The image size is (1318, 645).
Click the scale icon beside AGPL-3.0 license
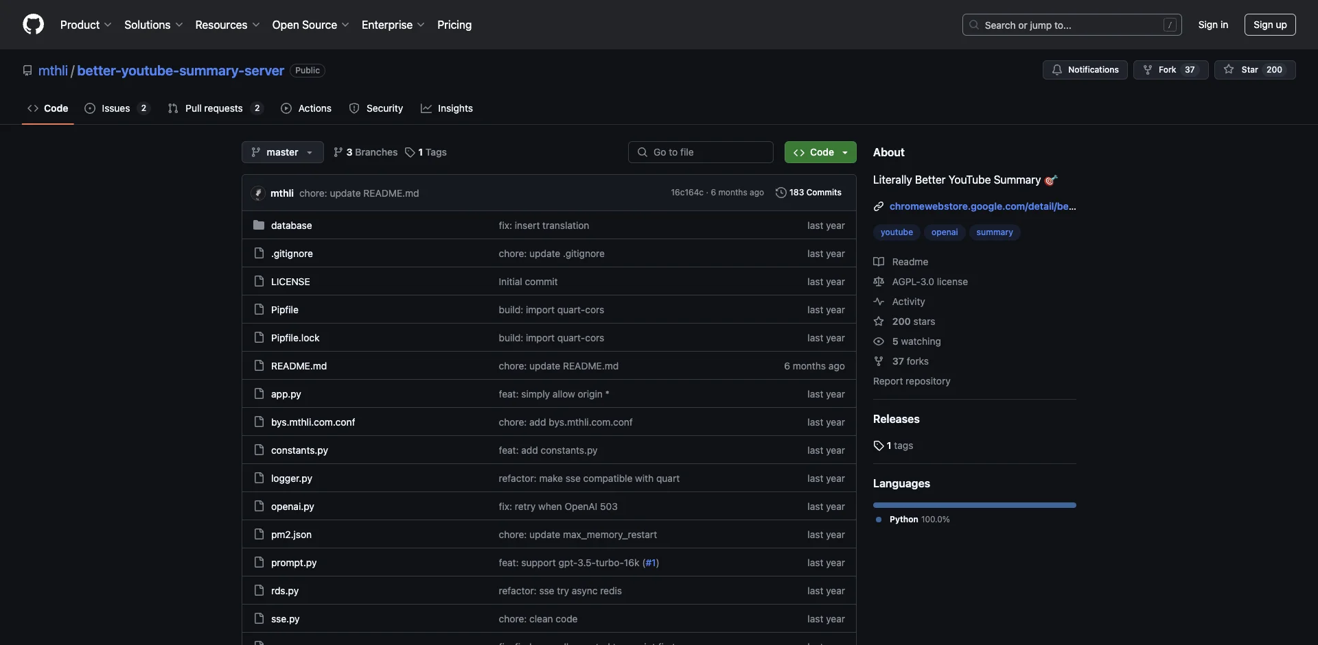coord(879,282)
